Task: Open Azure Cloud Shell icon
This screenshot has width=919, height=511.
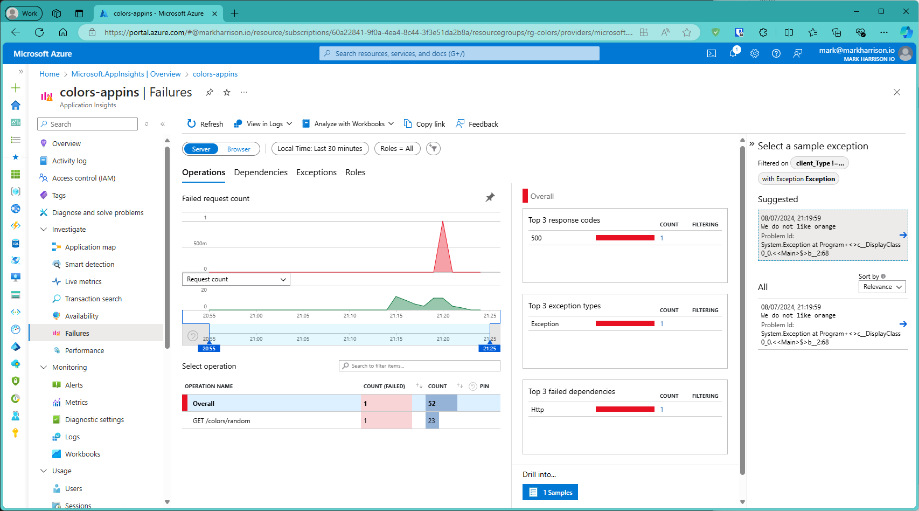Action: pos(712,53)
